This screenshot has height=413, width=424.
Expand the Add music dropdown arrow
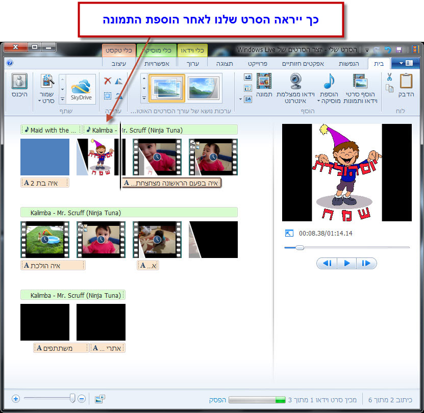coord(318,101)
